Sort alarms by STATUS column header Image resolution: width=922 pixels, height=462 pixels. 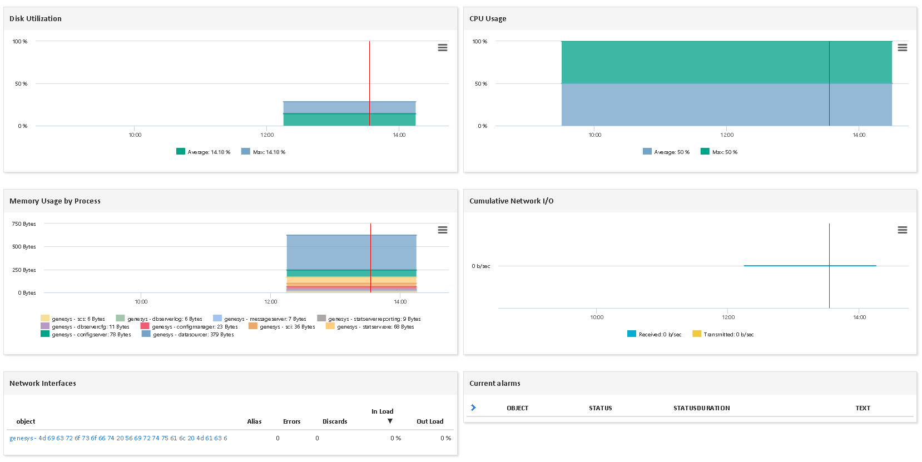pos(600,408)
